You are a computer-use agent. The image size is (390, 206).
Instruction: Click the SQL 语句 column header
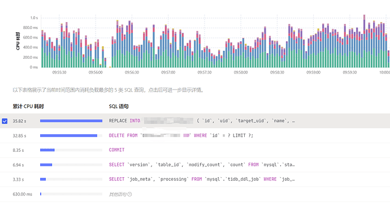coord(119,106)
